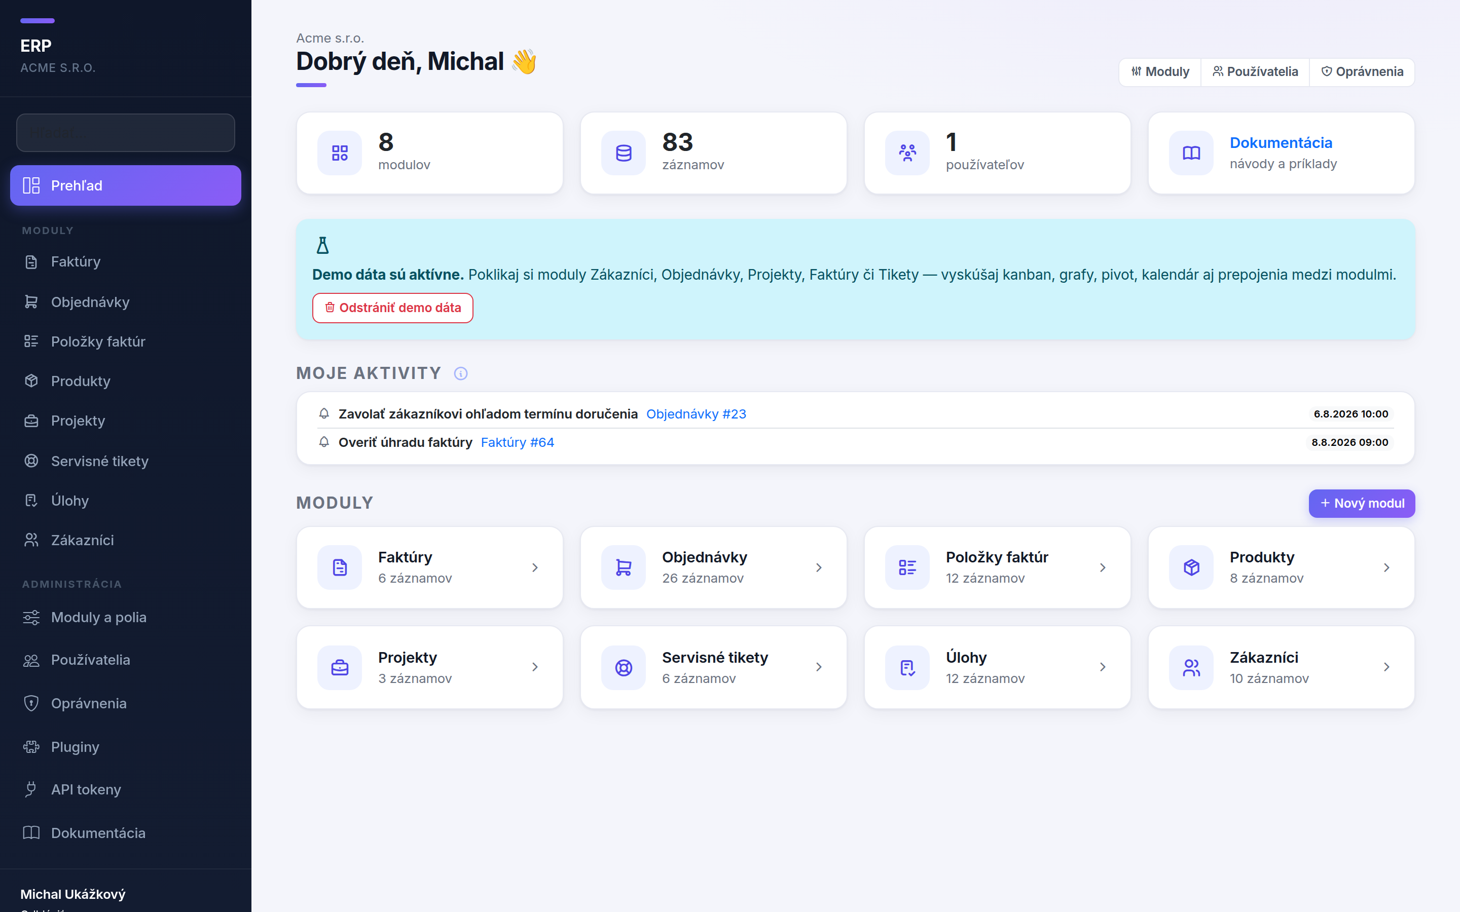
Task: Click the book icon in the Dokumentácia card
Action: point(1191,153)
